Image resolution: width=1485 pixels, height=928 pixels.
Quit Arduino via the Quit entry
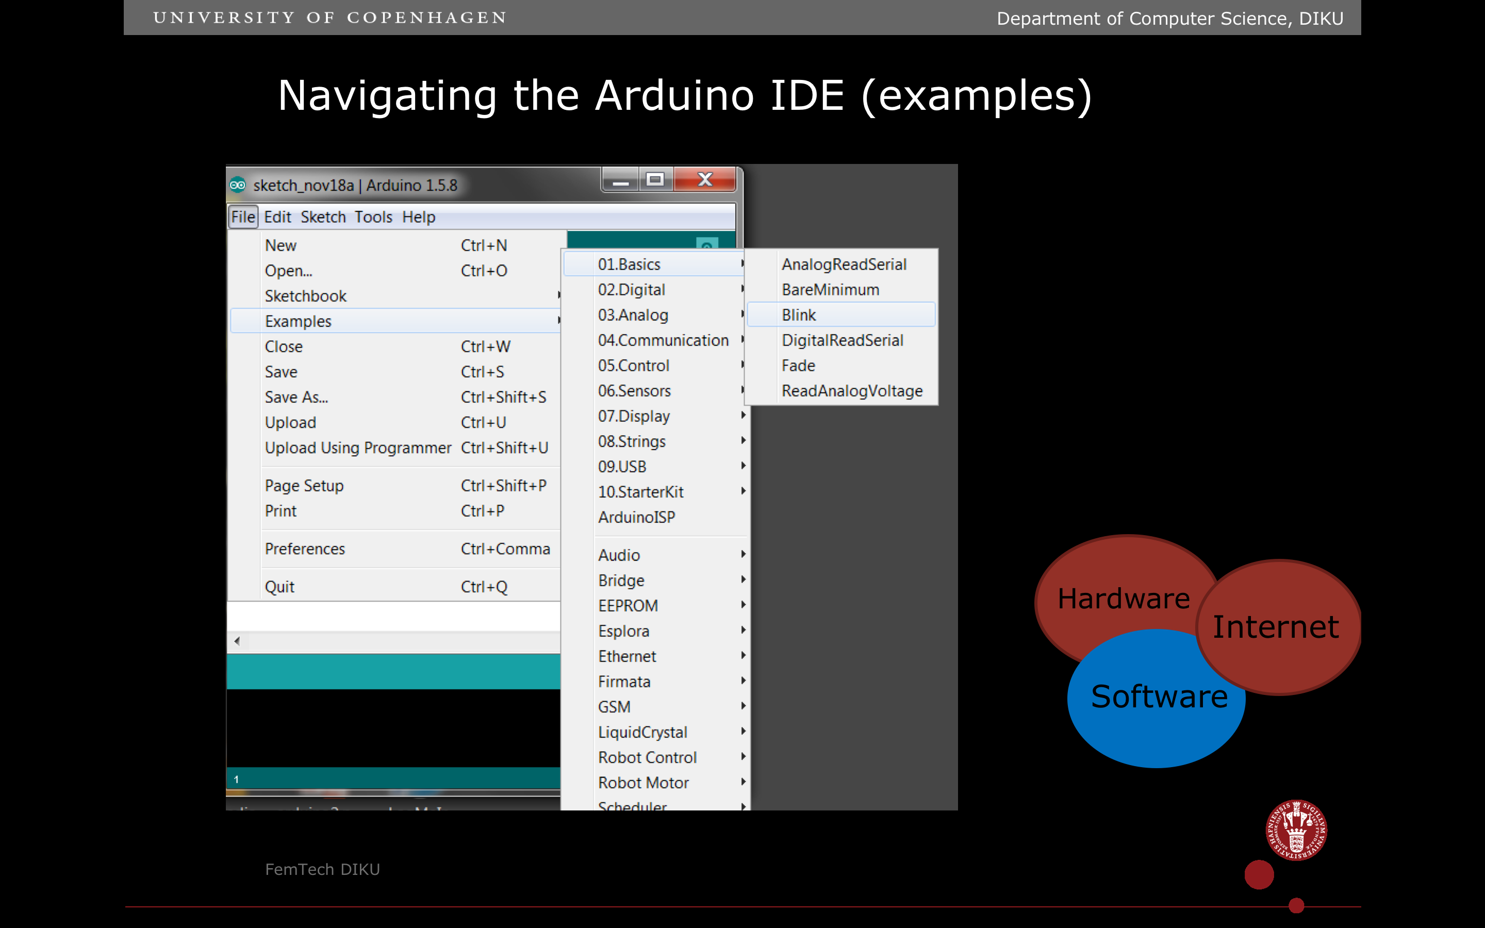click(395, 587)
